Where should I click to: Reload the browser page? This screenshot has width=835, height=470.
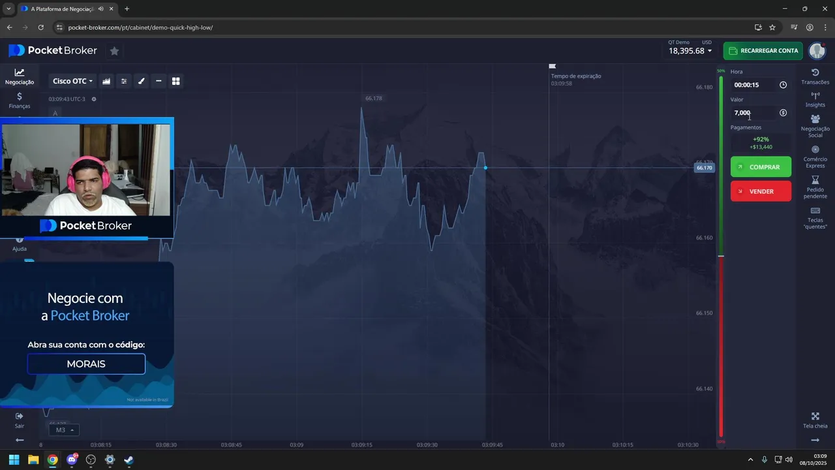(40, 27)
